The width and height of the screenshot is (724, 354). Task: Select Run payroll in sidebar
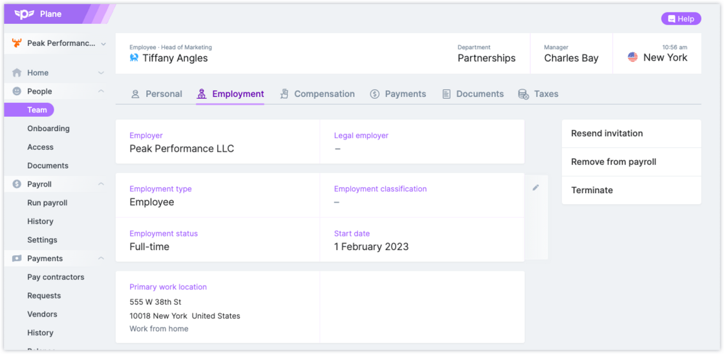pyautogui.click(x=47, y=203)
